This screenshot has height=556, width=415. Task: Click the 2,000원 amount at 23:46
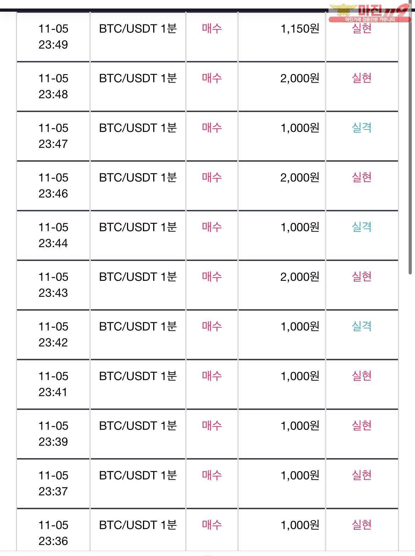[x=300, y=178]
